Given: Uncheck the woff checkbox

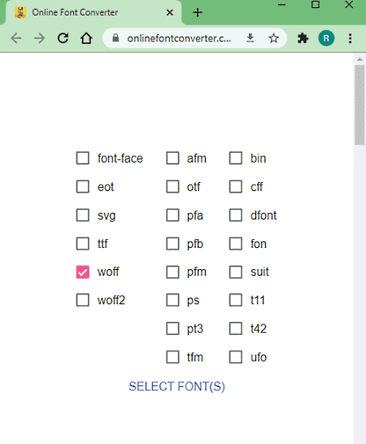Looking at the screenshot, I should point(83,272).
